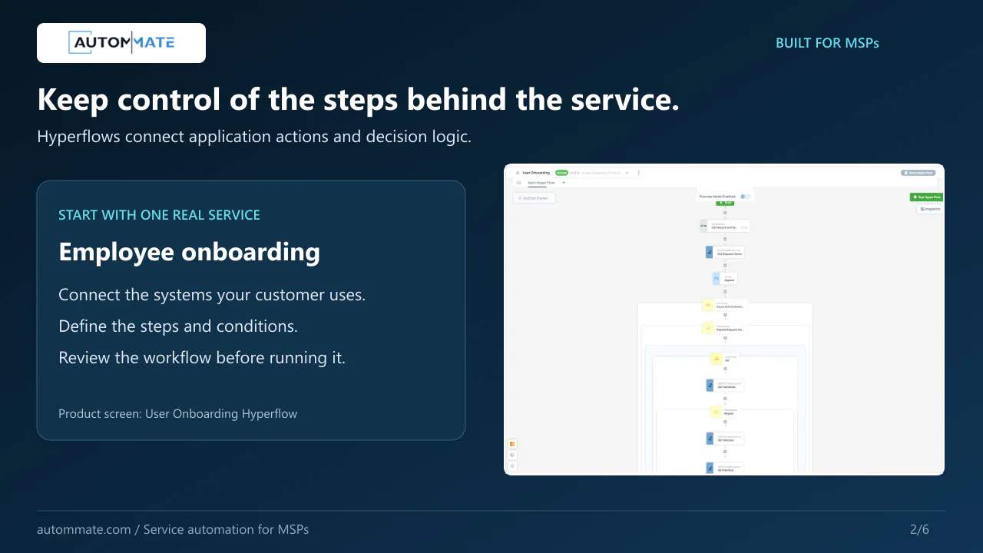Click the User Onboarding flow title
Viewport: 983px width, 553px height.
(536, 173)
